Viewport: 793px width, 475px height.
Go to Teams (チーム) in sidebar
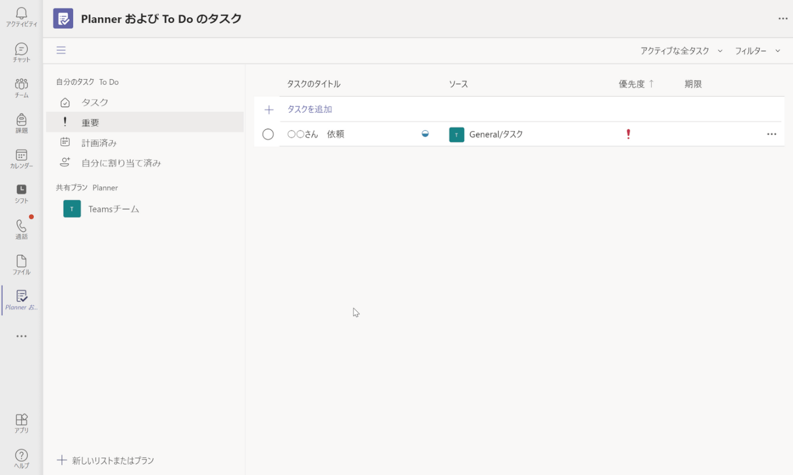pos(21,88)
